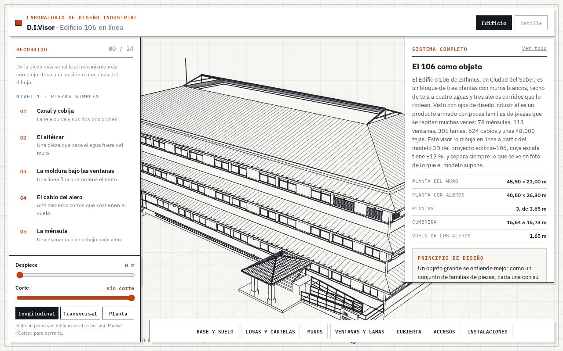Show the Accesos system

[444, 331]
